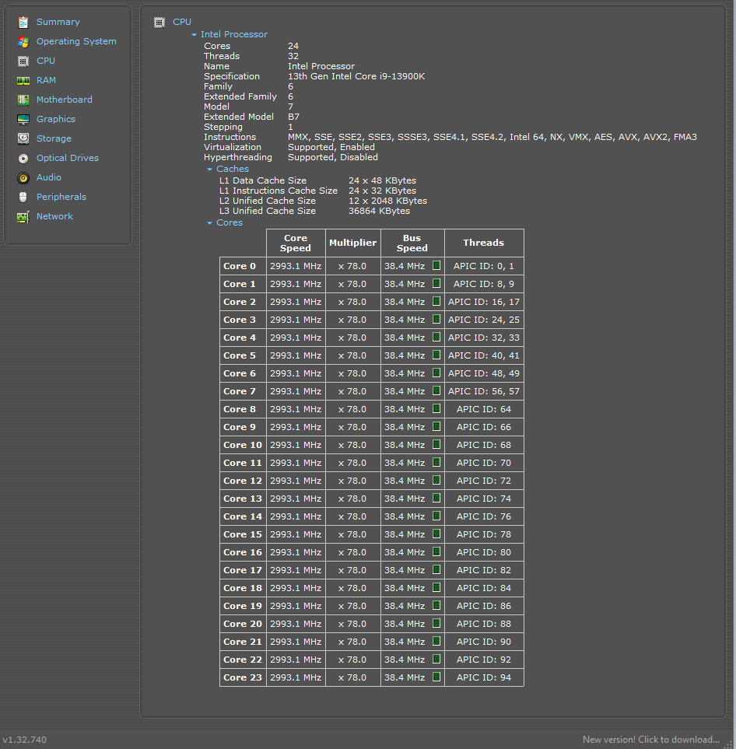This screenshot has height=749, width=736.
Task: Click New version download link
Action: click(651, 740)
